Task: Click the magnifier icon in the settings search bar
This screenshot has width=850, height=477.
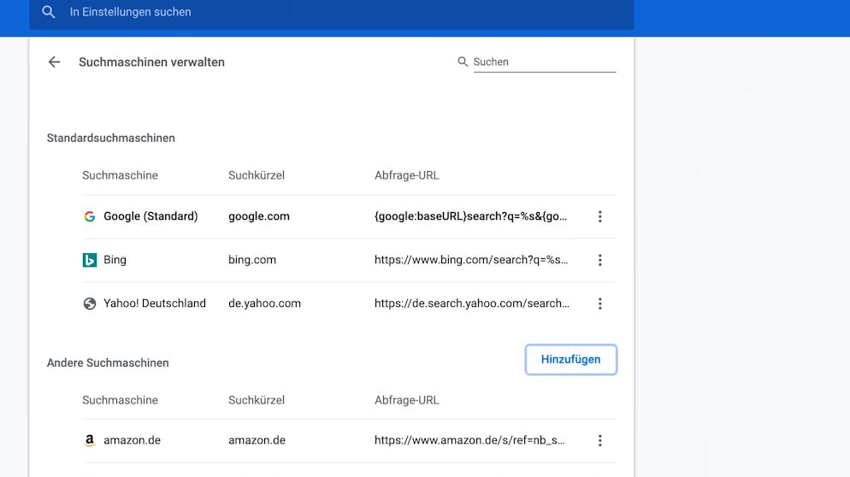Action: (x=48, y=12)
